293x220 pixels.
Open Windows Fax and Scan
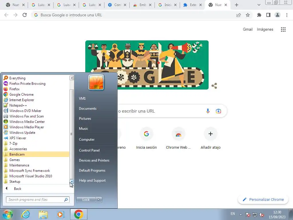pos(36,116)
